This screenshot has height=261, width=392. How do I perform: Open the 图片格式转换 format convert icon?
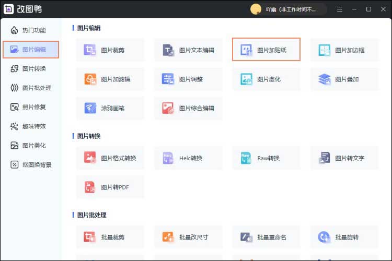click(90, 158)
